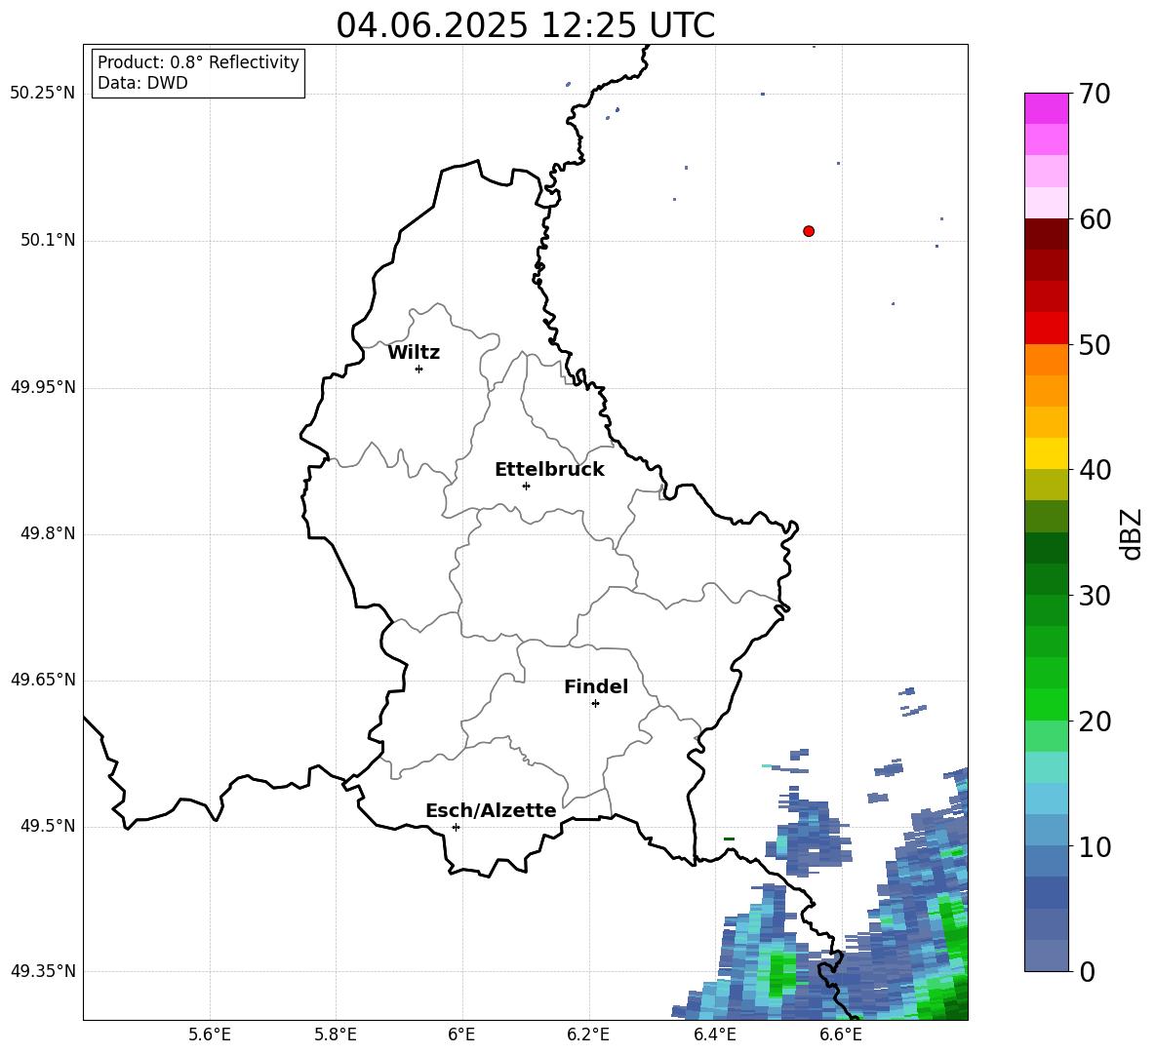
Task: Click the 49.65°N latitude label
Action: click(43, 681)
